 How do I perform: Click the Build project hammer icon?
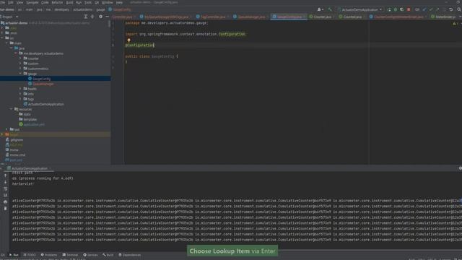tap(330, 9)
